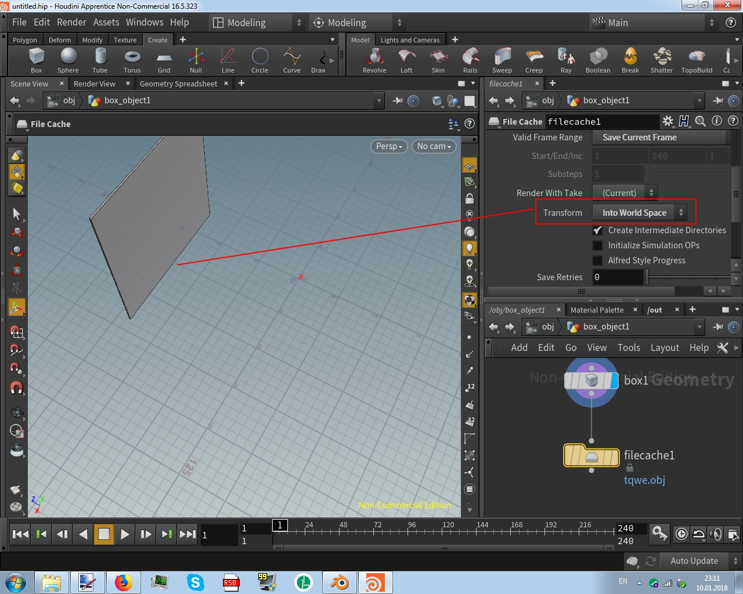Select the Break shelf tool
743x594 pixels.
tap(630, 61)
